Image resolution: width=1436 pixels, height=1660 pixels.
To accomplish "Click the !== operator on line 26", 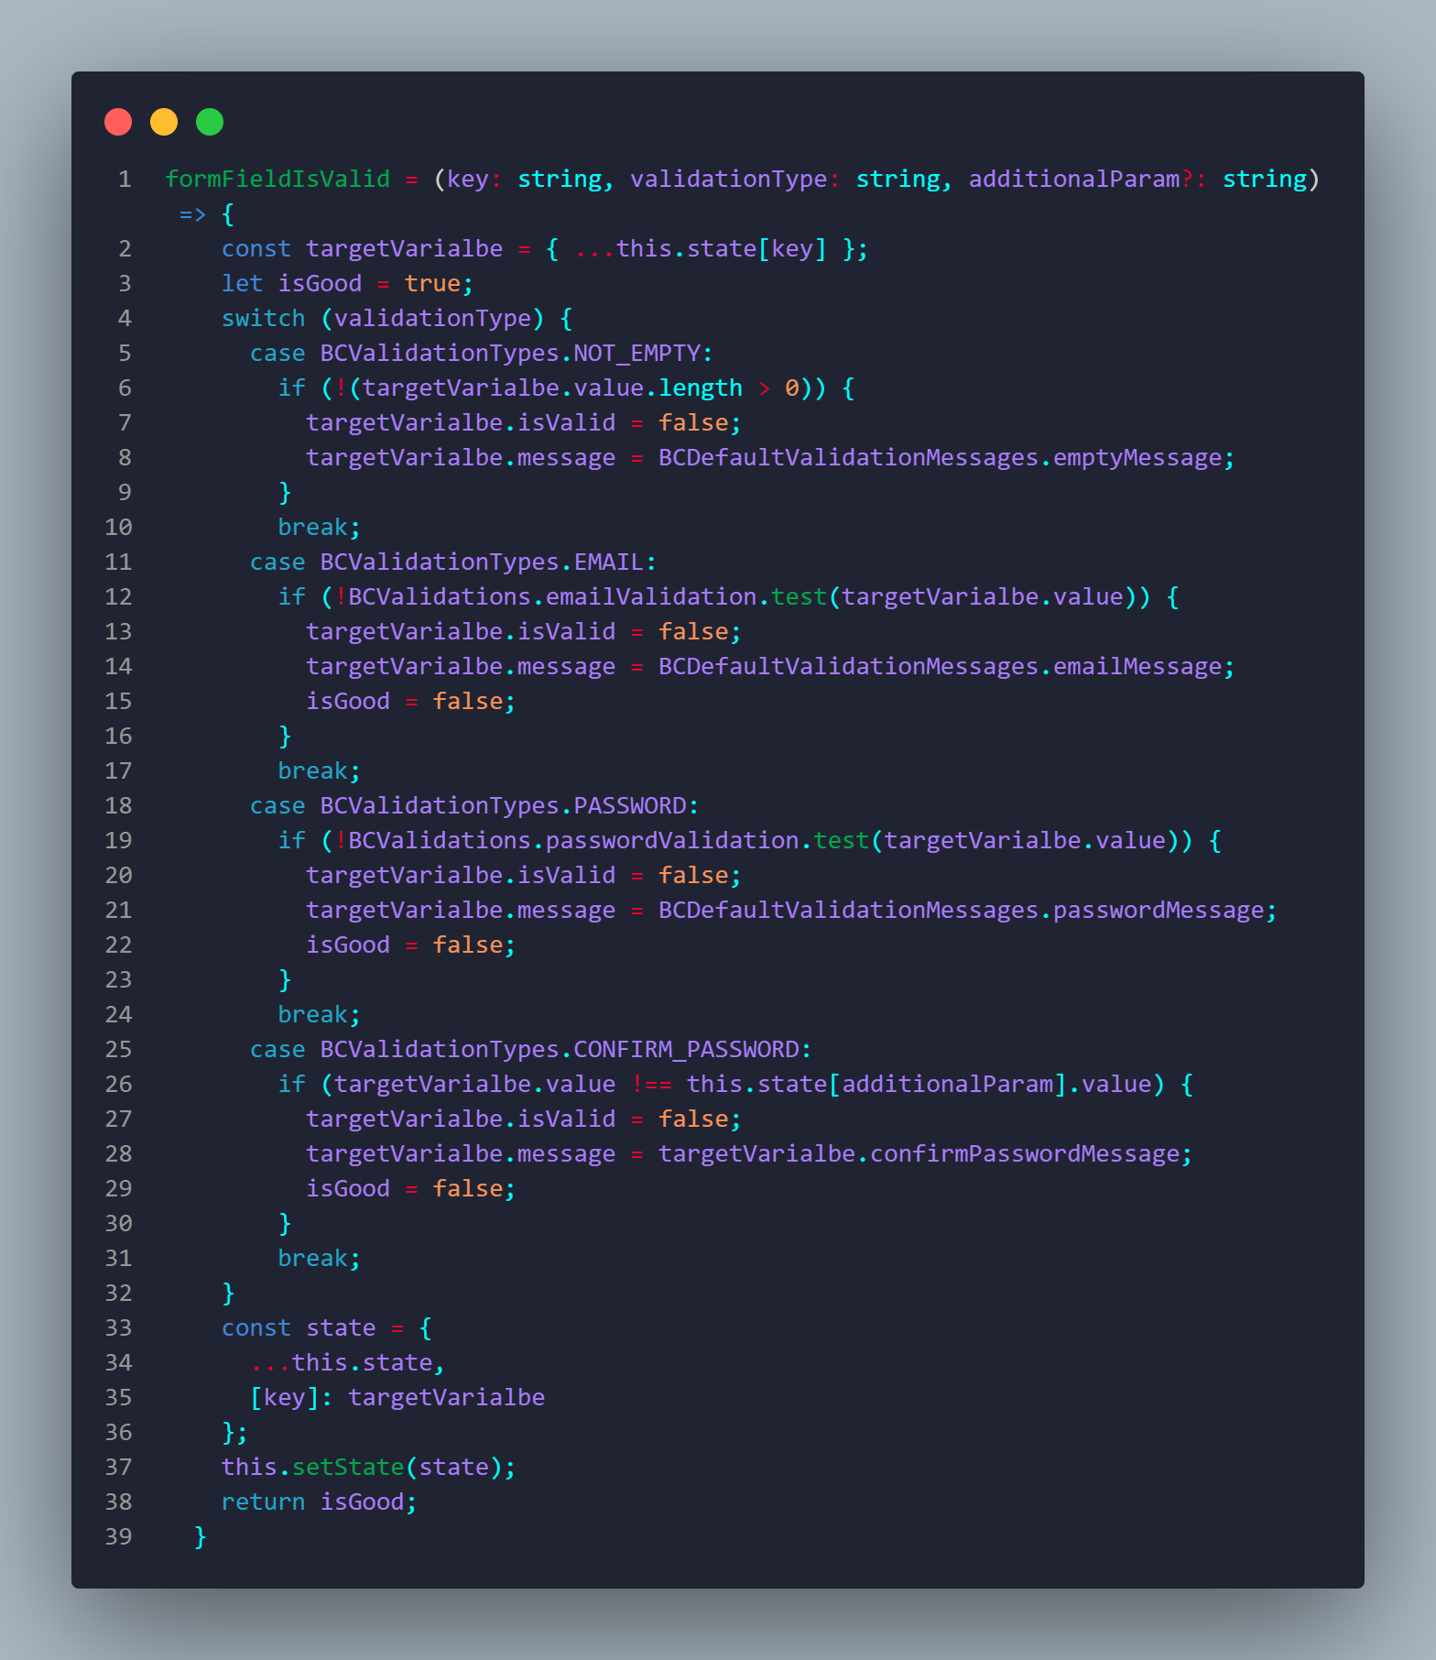I will coord(651,1084).
